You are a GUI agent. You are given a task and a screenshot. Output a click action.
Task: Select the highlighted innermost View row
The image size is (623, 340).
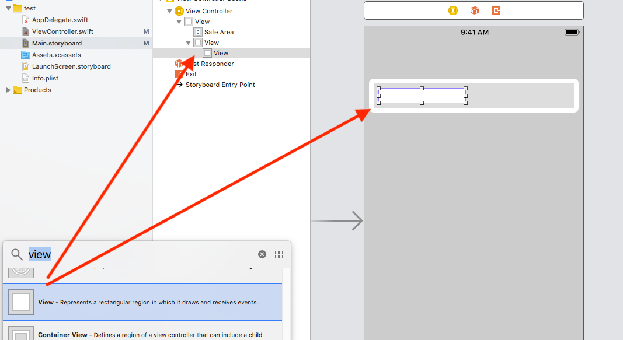click(x=231, y=53)
